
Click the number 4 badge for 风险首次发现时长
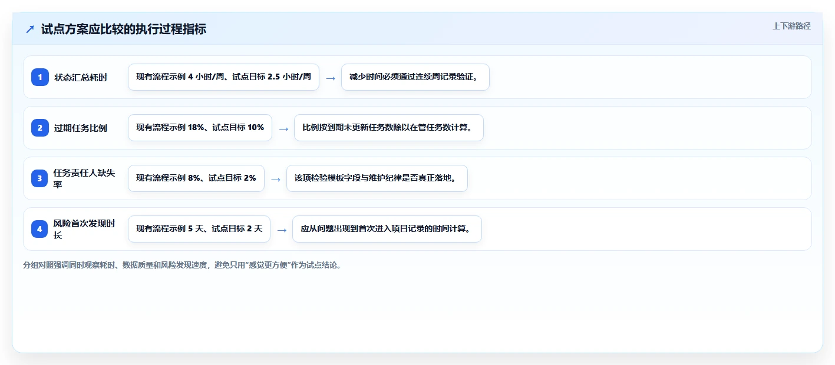click(39, 229)
